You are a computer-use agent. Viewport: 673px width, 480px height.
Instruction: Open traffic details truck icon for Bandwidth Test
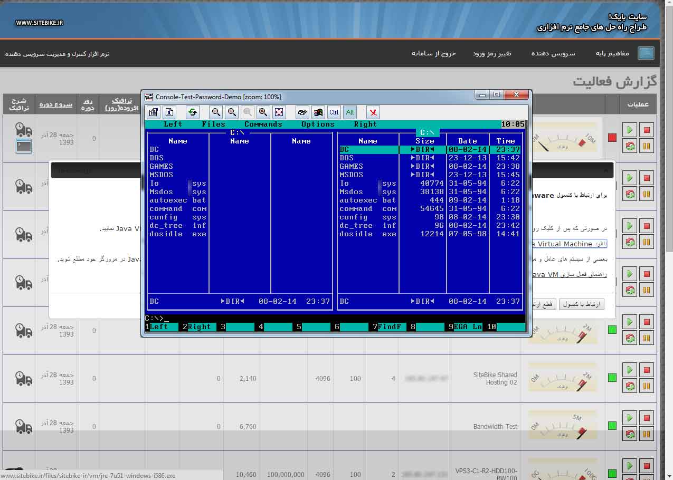(x=24, y=426)
